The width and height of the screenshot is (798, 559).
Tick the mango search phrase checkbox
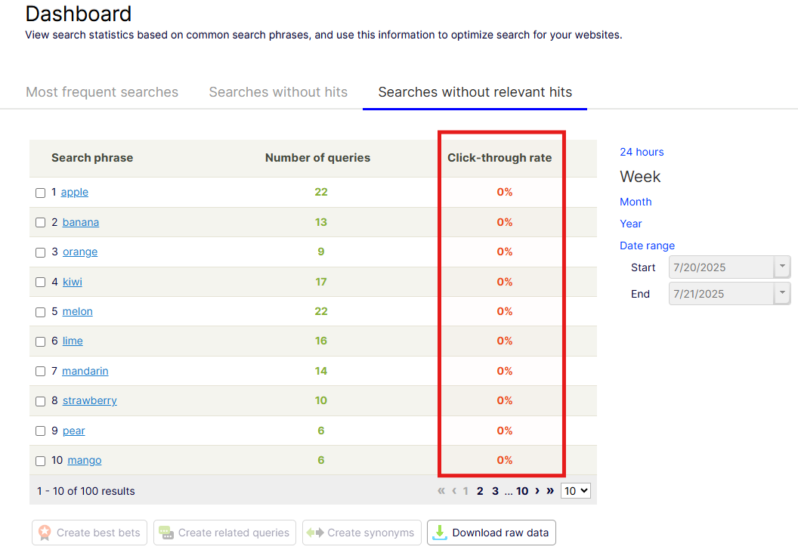point(41,461)
